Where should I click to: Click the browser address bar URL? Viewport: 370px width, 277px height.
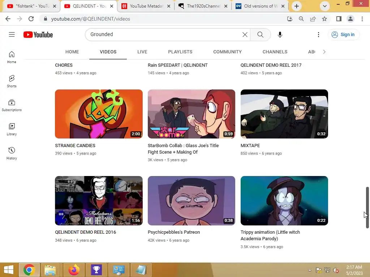point(91,19)
